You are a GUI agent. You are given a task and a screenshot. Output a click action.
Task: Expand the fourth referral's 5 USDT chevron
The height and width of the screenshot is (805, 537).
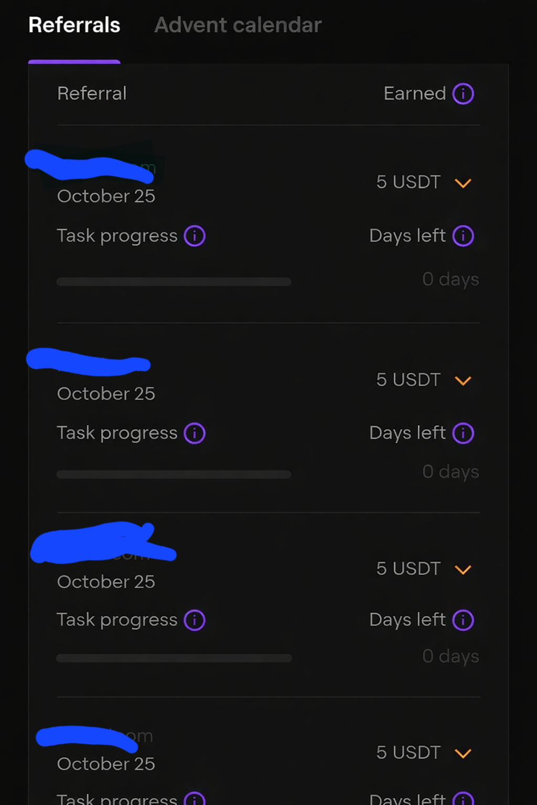coord(463,753)
